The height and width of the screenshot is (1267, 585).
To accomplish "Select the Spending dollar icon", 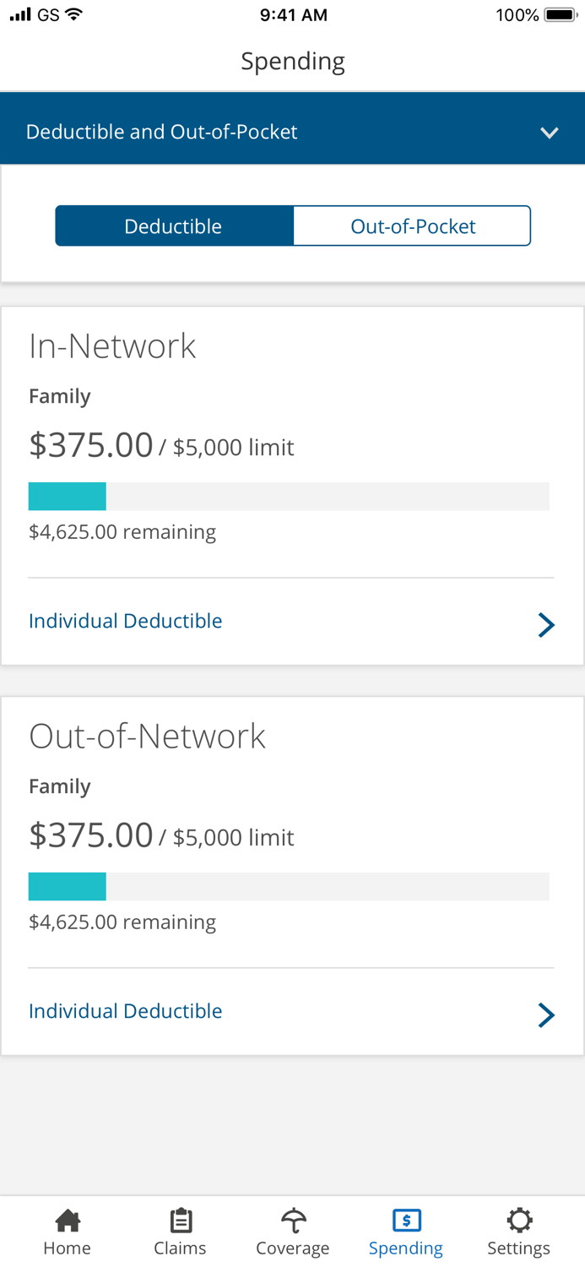I will (x=406, y=1220).
